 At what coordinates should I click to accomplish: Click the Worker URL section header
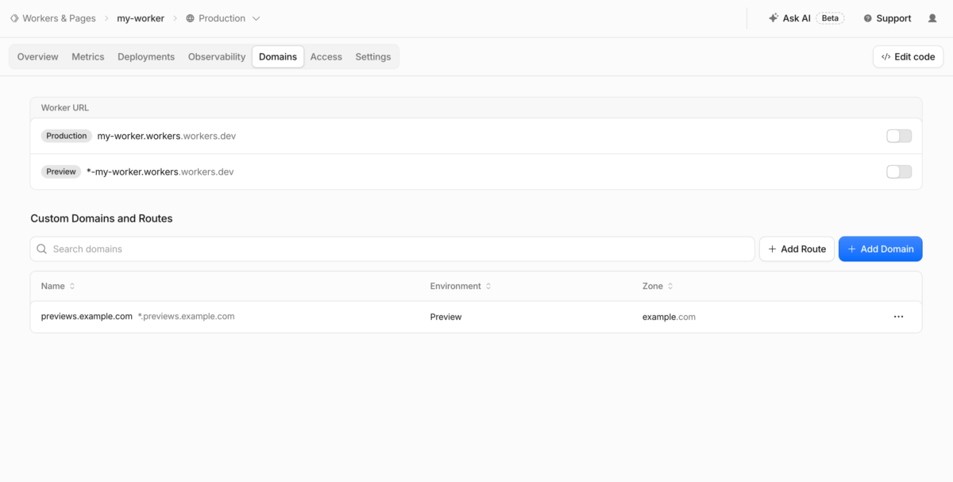pyautogui.click(x=65, y=107)
